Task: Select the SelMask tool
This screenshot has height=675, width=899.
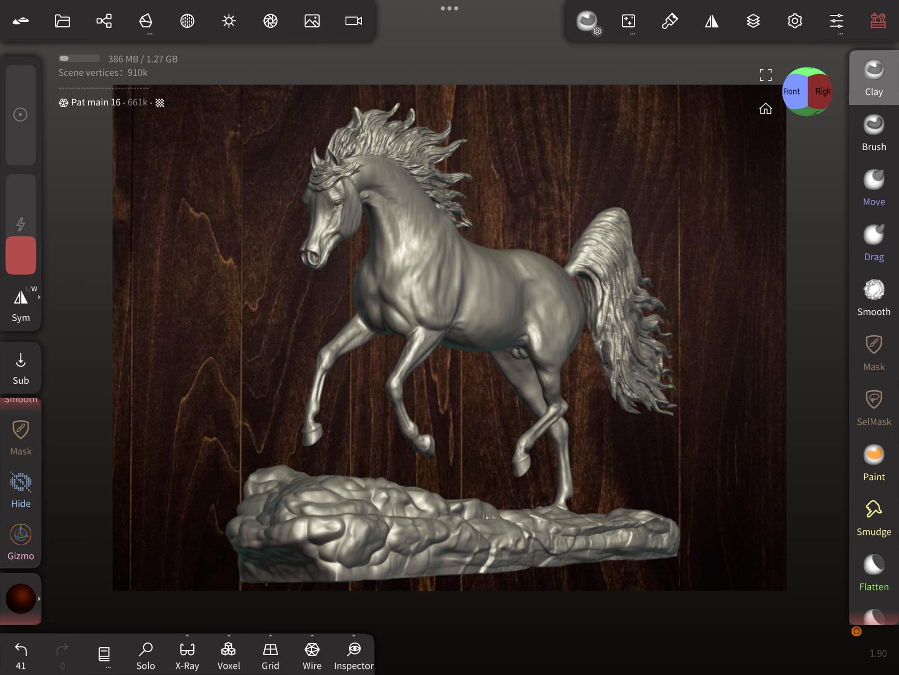Action: pyautogui.click(x=873, y=408)
